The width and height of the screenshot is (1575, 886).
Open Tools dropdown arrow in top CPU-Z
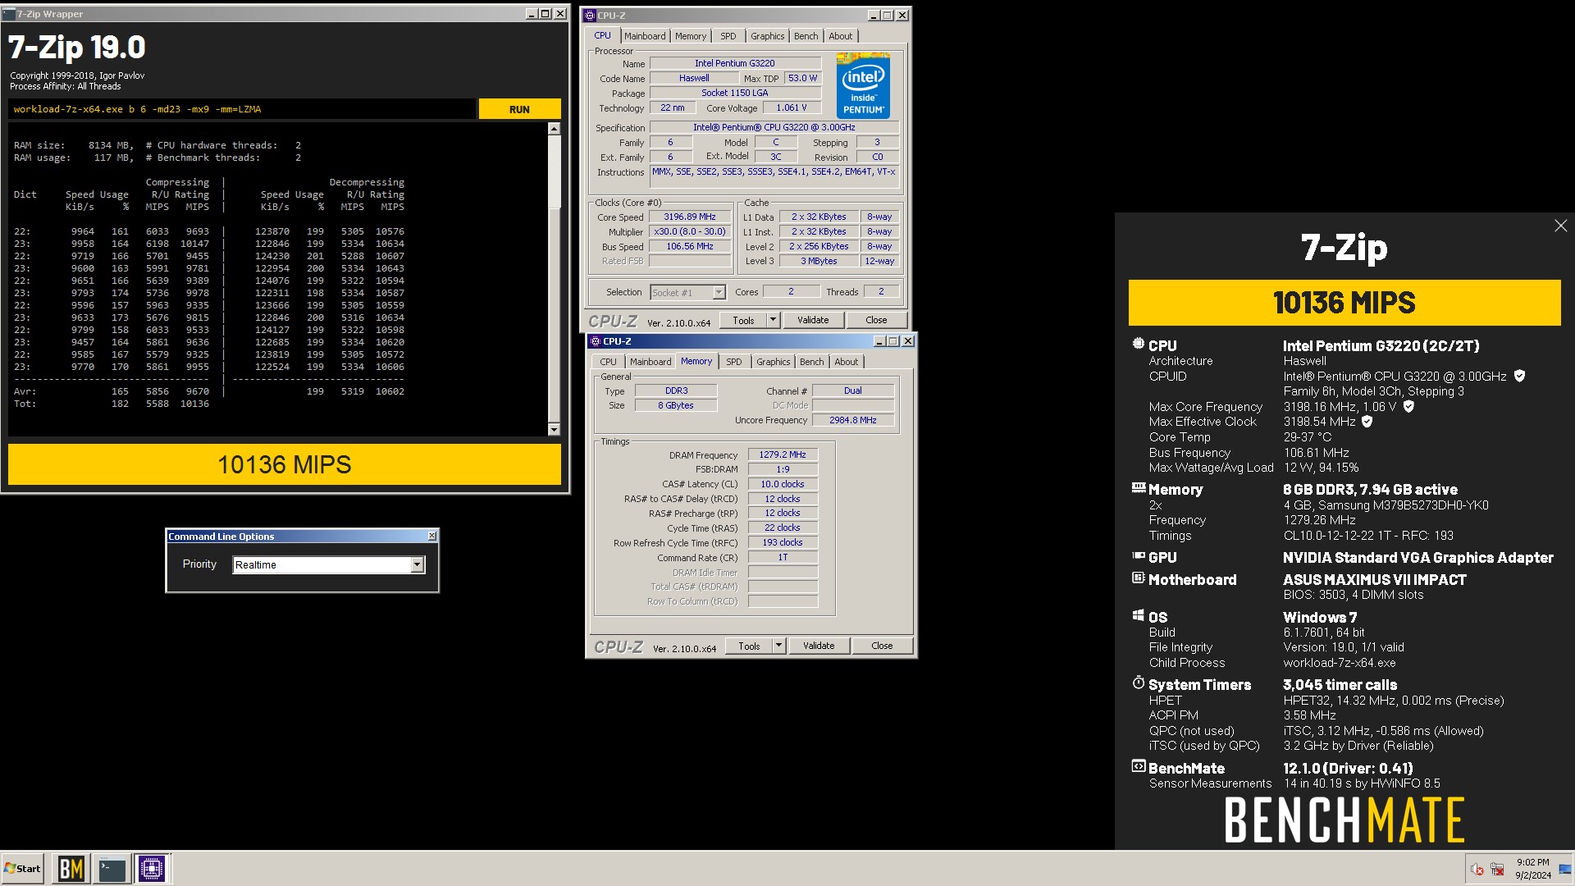(773, 320)
